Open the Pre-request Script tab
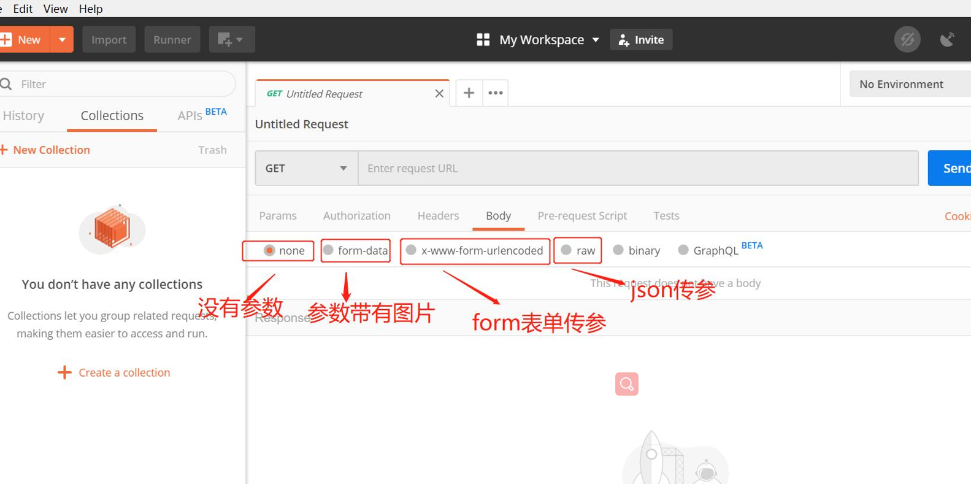Image resolution: width=971 pixels, height=484 pixels. tap(582, 215)
